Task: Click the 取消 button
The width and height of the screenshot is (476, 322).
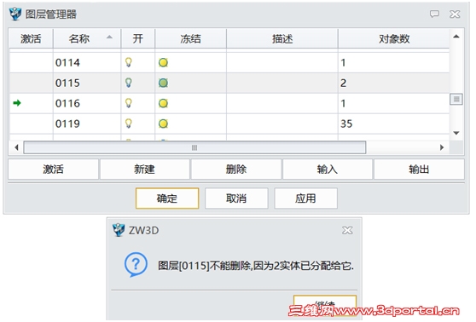Action: (x=236, y=198)
